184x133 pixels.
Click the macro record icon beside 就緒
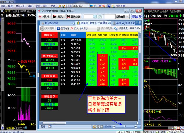point(50,126)
